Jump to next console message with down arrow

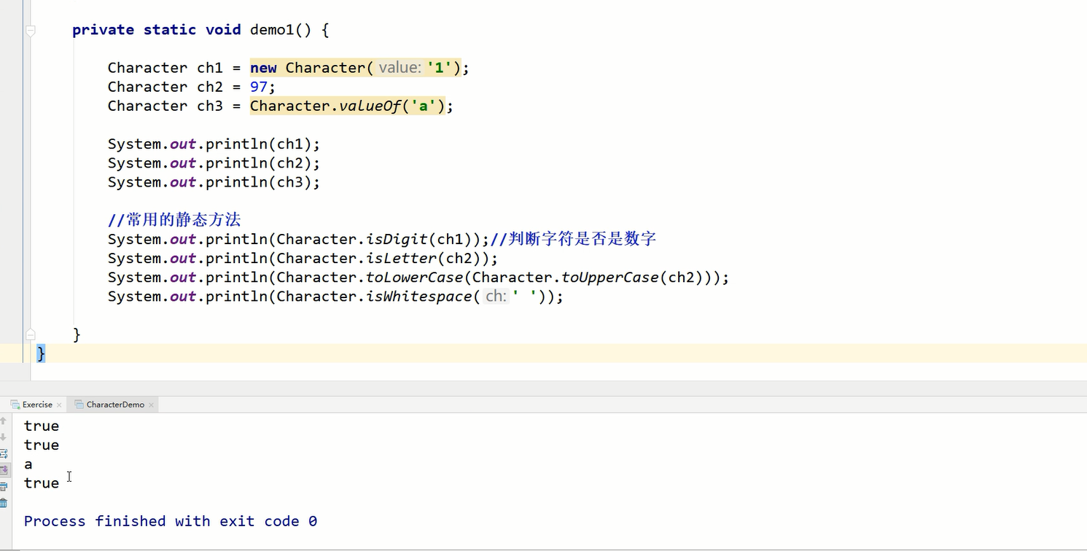[4, 437]
